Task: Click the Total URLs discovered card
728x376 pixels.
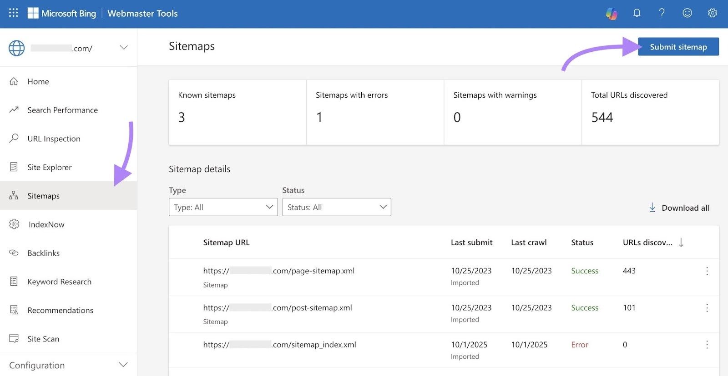Action: click(651, 112)
